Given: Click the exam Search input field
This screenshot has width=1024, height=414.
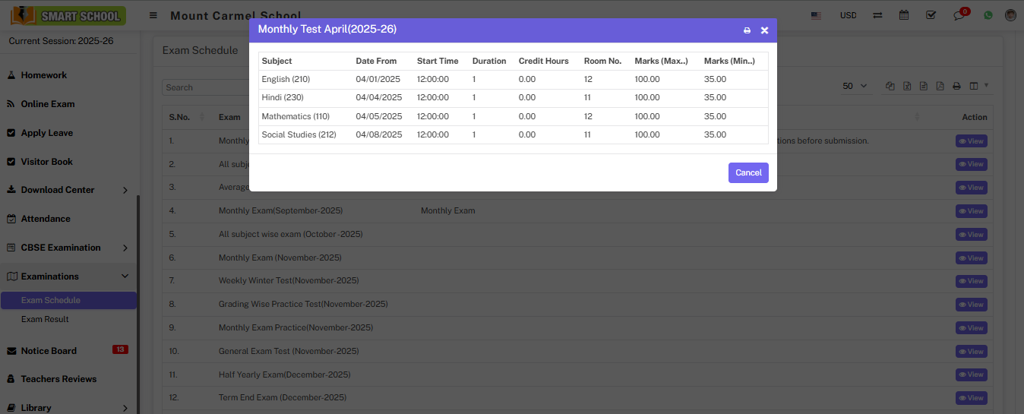Looking at the screenshot, I should point(190,87).
